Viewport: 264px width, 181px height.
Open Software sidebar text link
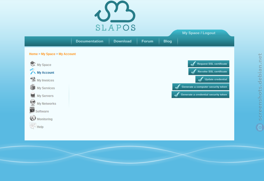point(42,111)
